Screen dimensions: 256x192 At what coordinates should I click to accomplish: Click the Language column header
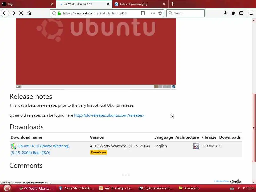coord(164,137)
